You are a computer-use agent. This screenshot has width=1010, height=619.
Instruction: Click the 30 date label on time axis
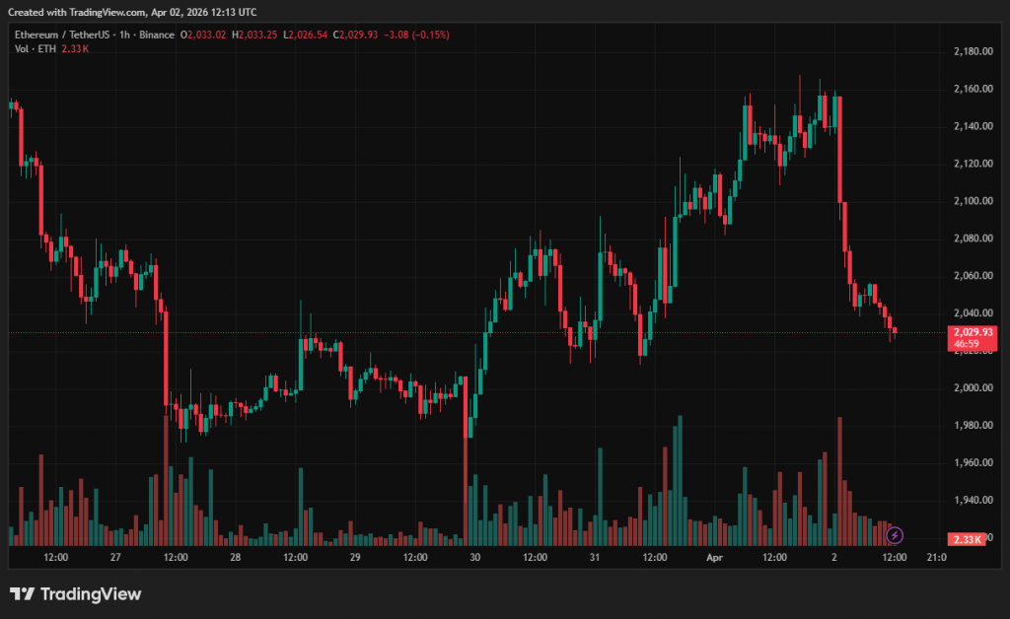pos(474,557)
